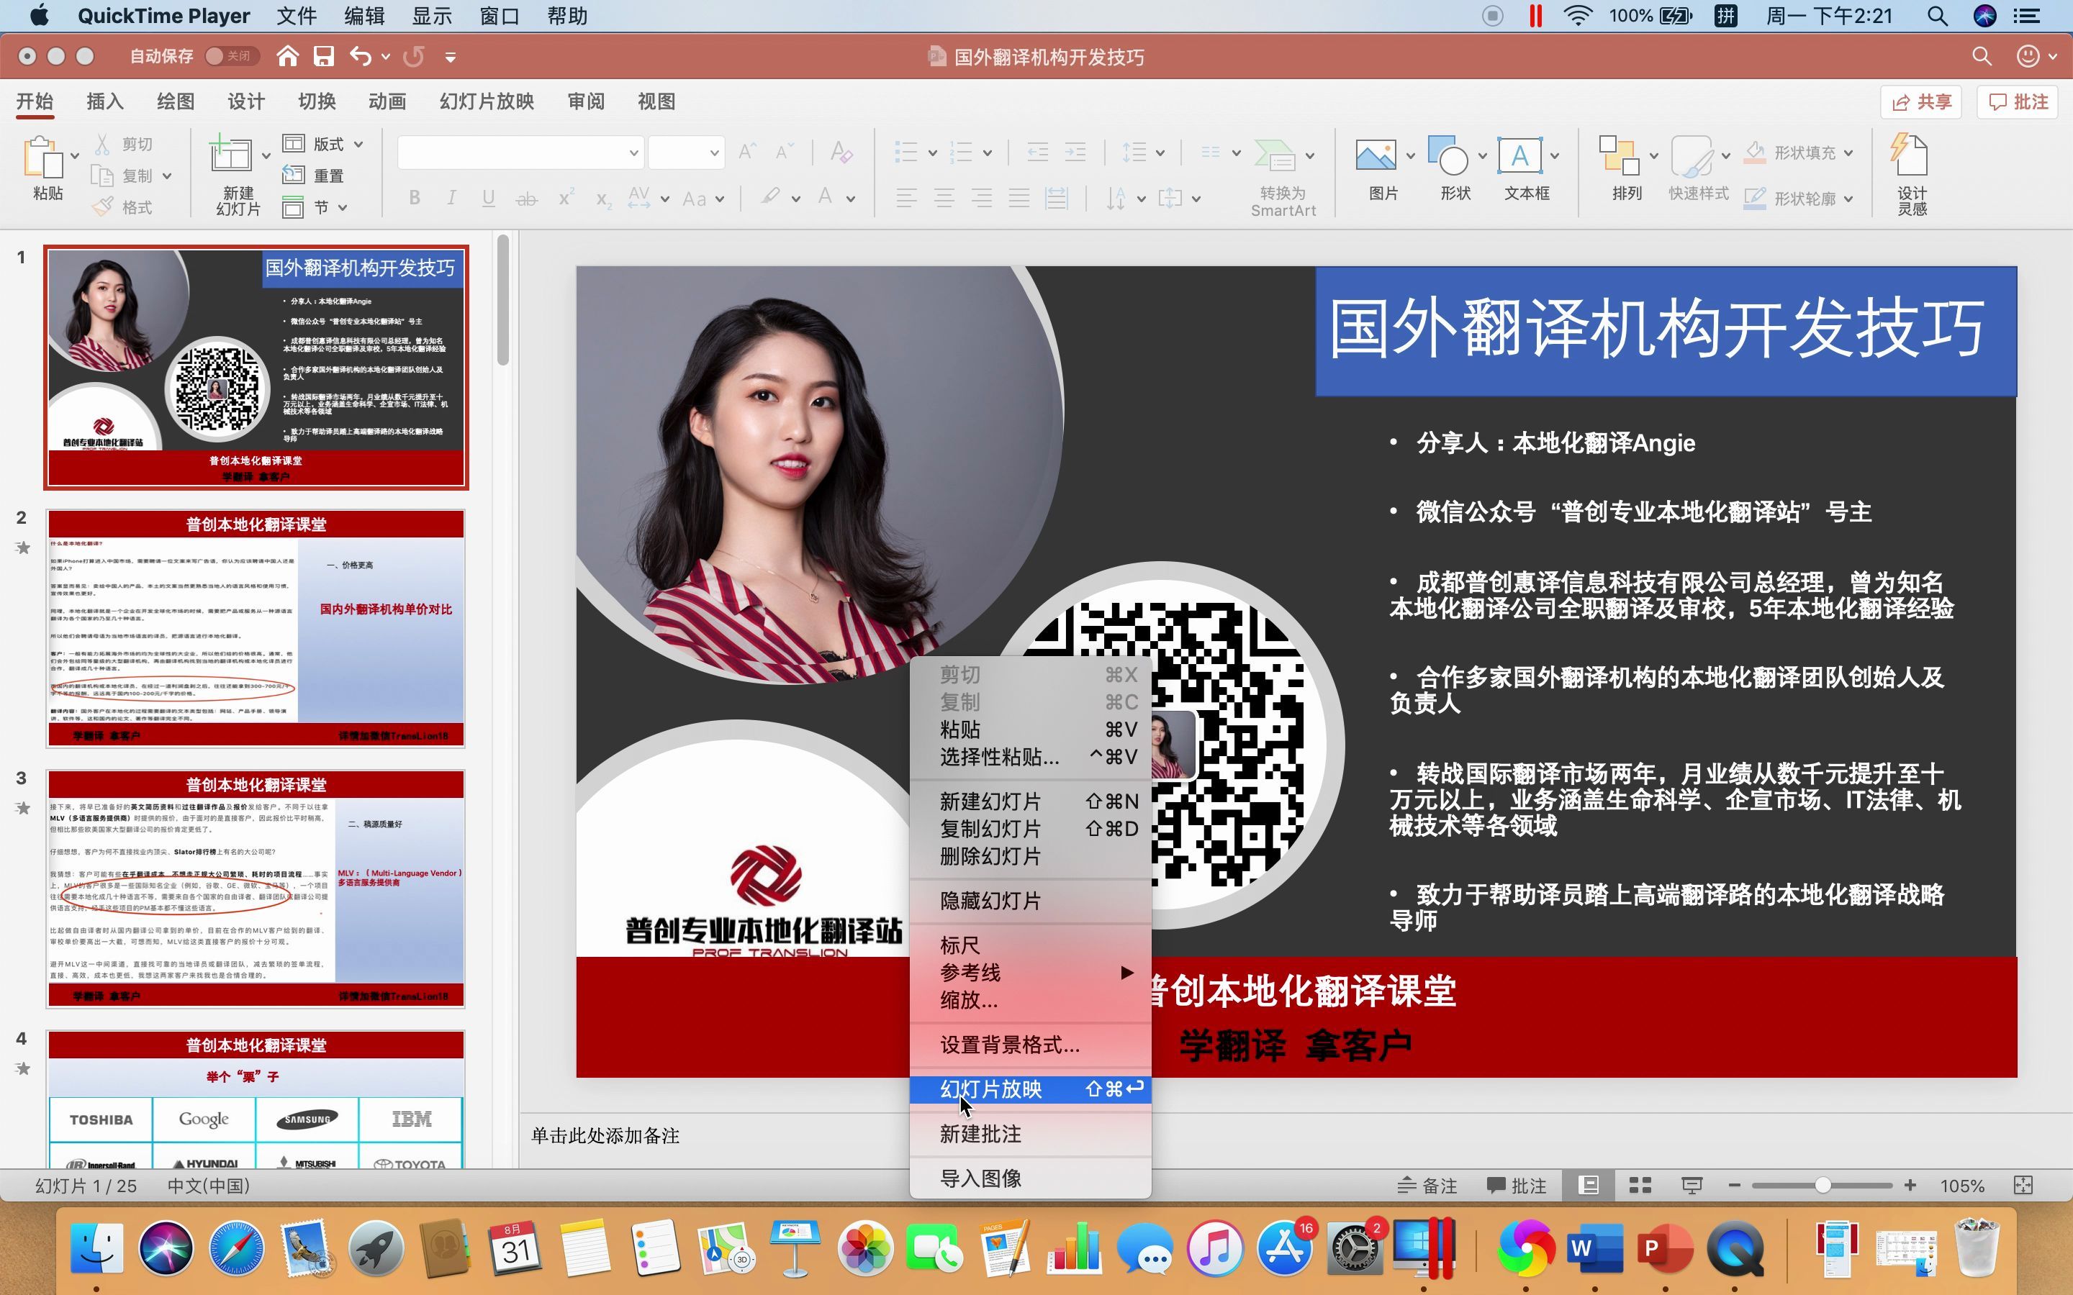The width and height of the screenshot is (2073, 1295).
Task: Click the zoom out minus icon
Action: point(1734,1186)
